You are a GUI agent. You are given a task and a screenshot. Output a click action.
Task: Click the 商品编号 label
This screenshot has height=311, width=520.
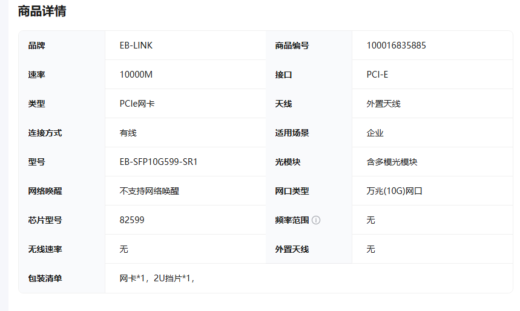[292, 45]
